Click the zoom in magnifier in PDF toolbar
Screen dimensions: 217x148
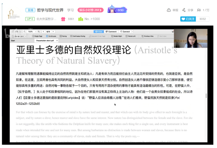coord(39,32)
